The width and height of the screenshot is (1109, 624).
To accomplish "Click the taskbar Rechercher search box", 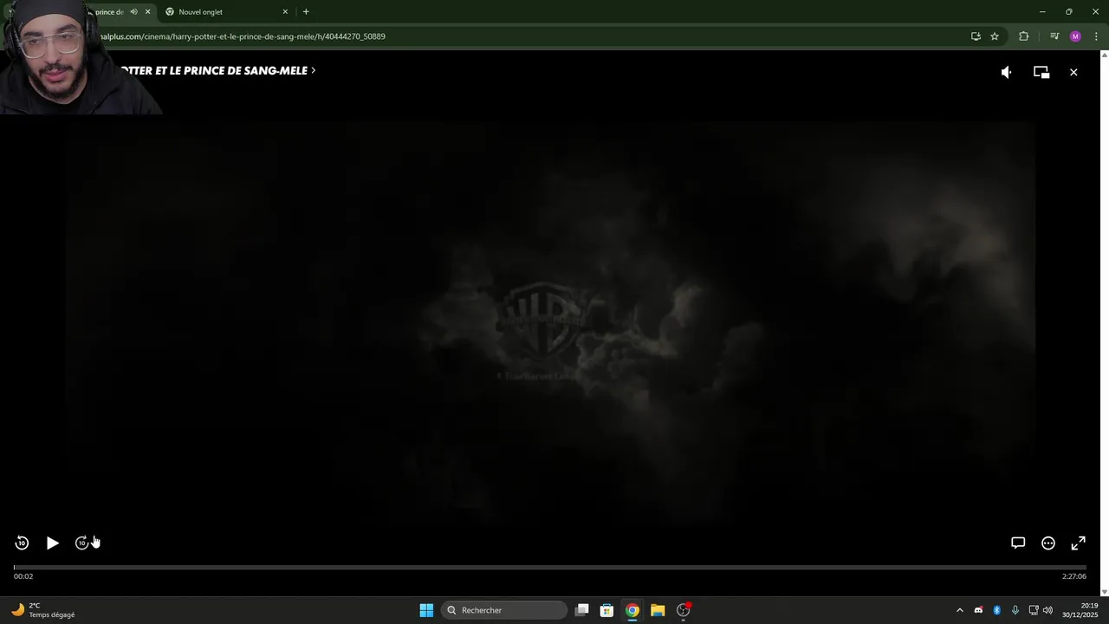I will [x=504, y=610].
